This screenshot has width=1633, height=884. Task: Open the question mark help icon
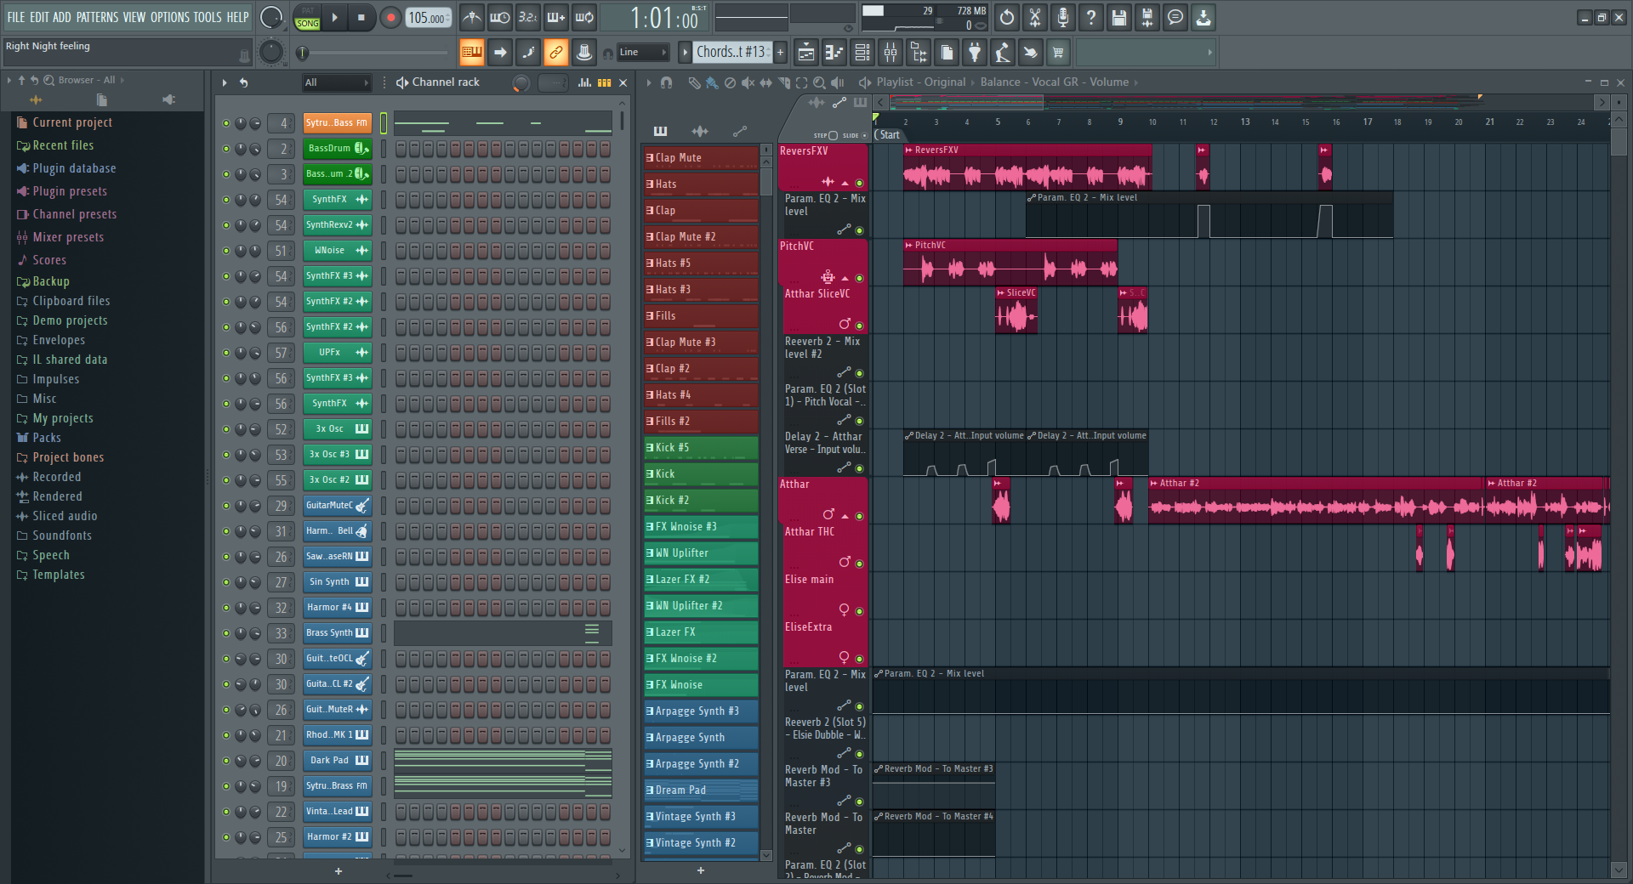click(x=1091, y=17)
